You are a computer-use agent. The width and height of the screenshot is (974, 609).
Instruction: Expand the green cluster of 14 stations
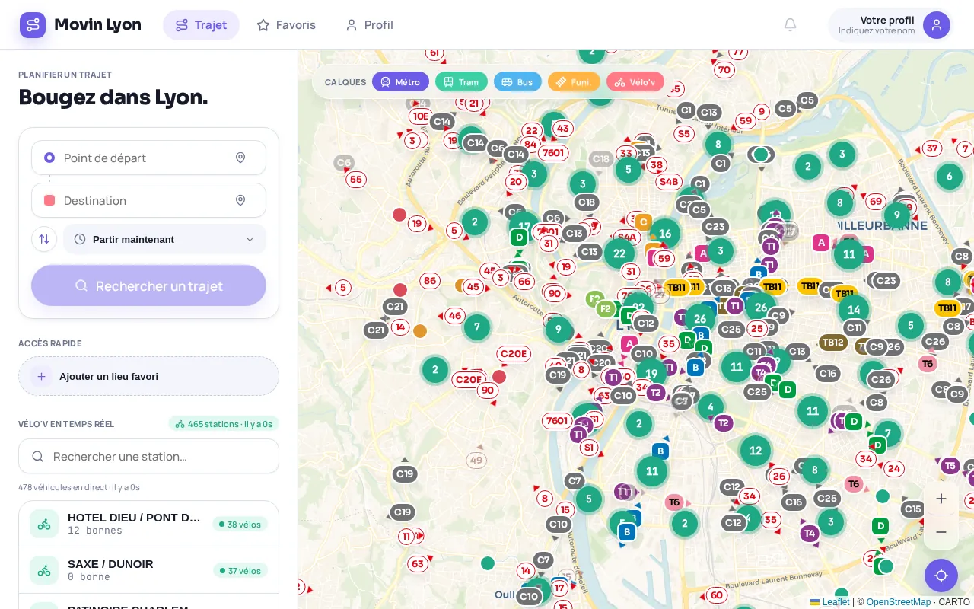coord(854,309)
